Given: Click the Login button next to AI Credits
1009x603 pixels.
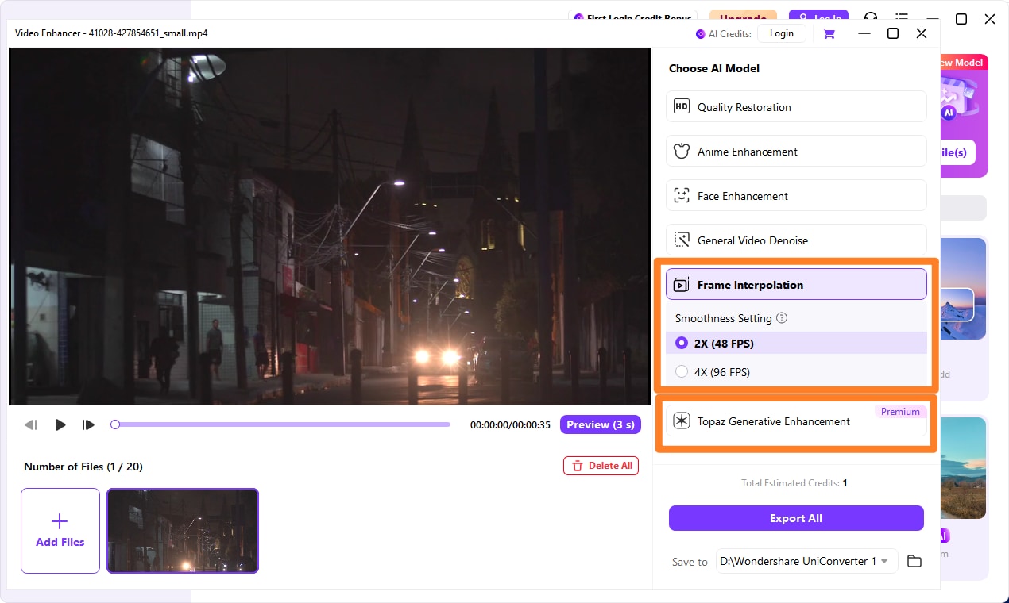Looking at the screenshot, I should (781, 33).
